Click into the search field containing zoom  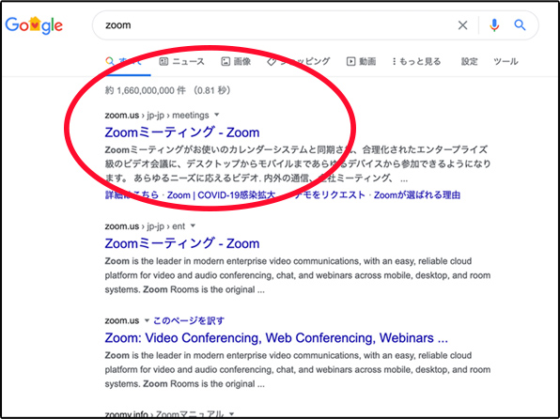tap(278, 25)
